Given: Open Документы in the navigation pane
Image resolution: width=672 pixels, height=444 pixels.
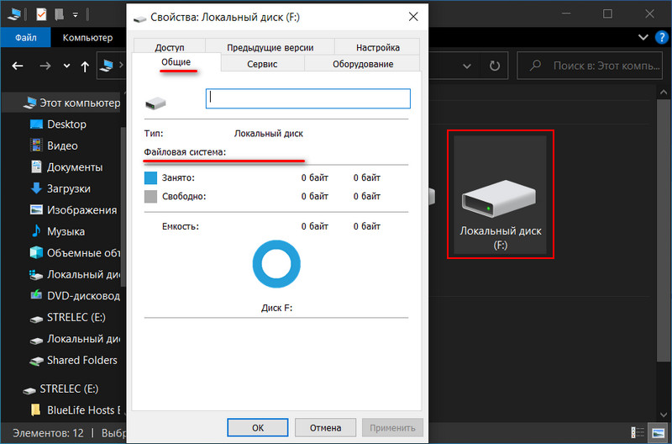Looking at the screenshot, I should click(x=75, y=167).
